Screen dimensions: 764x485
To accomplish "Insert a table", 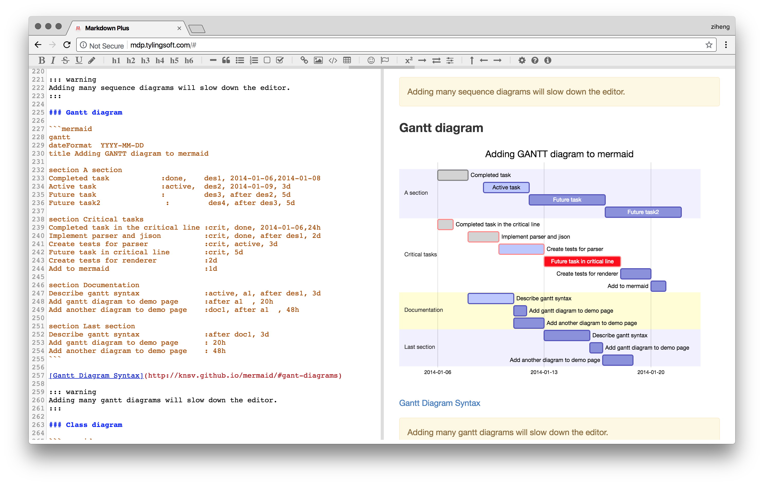I will 347,60.
